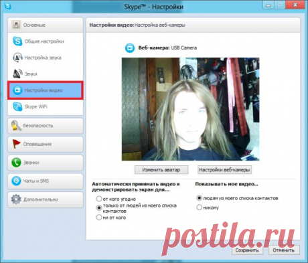Click the Оповещения red flag icon

(16, 144)
